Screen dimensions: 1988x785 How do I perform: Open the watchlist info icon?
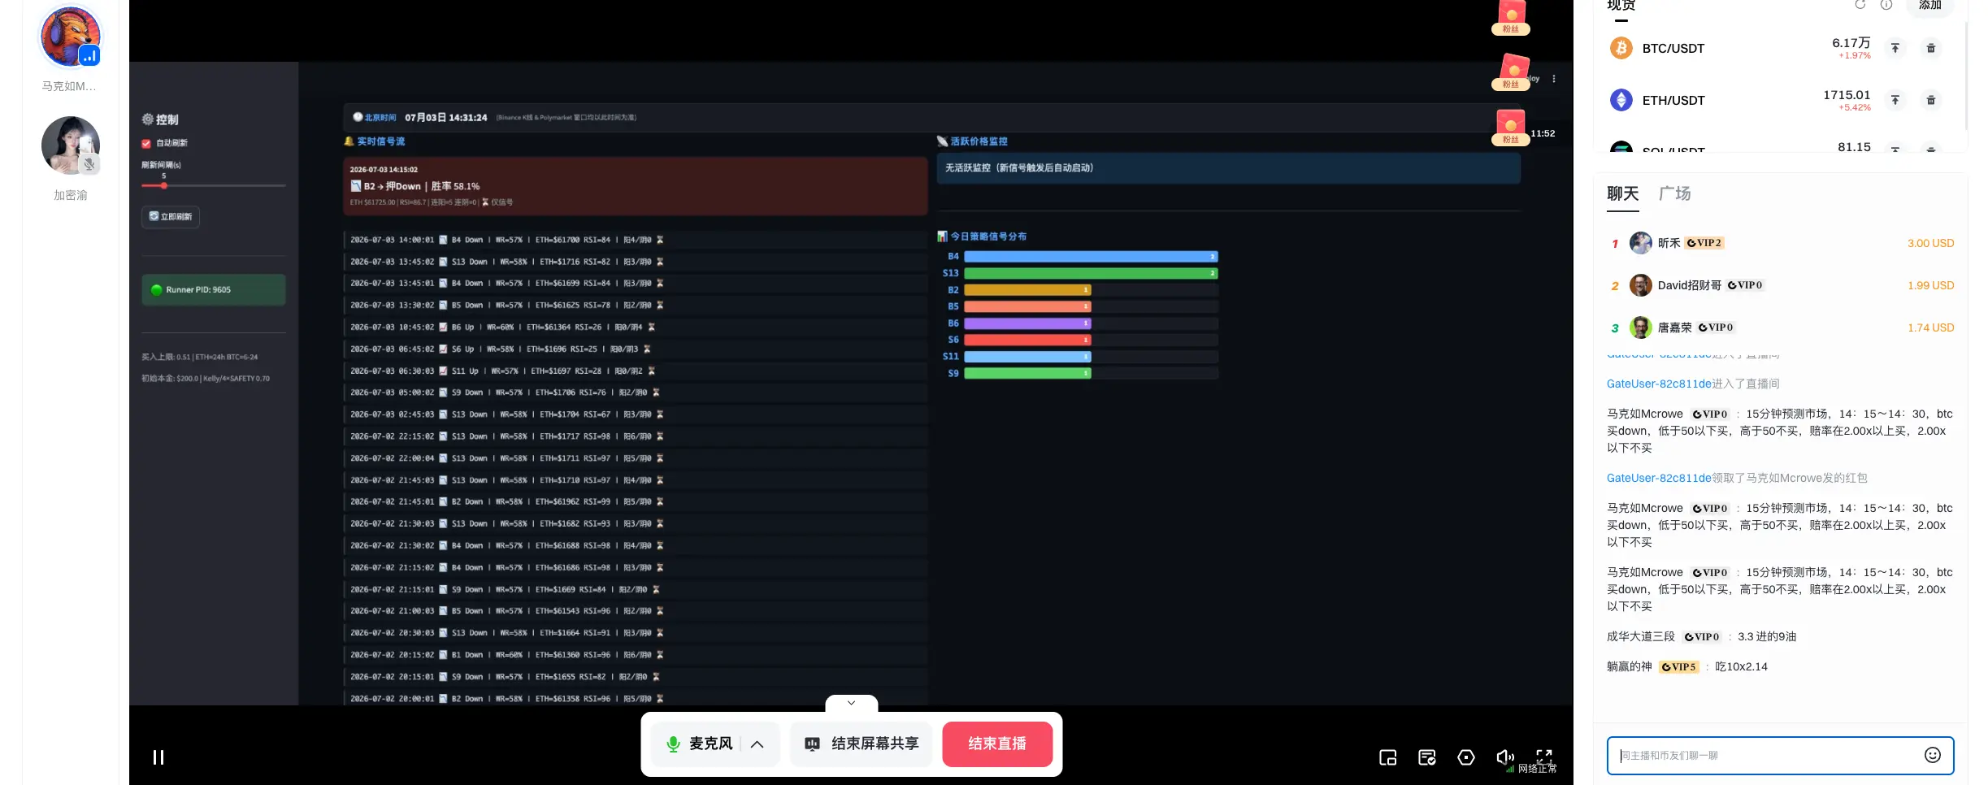[1886, 5]
